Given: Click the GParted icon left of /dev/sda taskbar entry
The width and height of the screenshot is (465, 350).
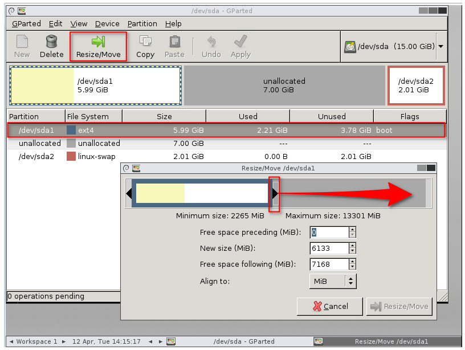Looking at the screenshot, I should (x=171, y=341).
